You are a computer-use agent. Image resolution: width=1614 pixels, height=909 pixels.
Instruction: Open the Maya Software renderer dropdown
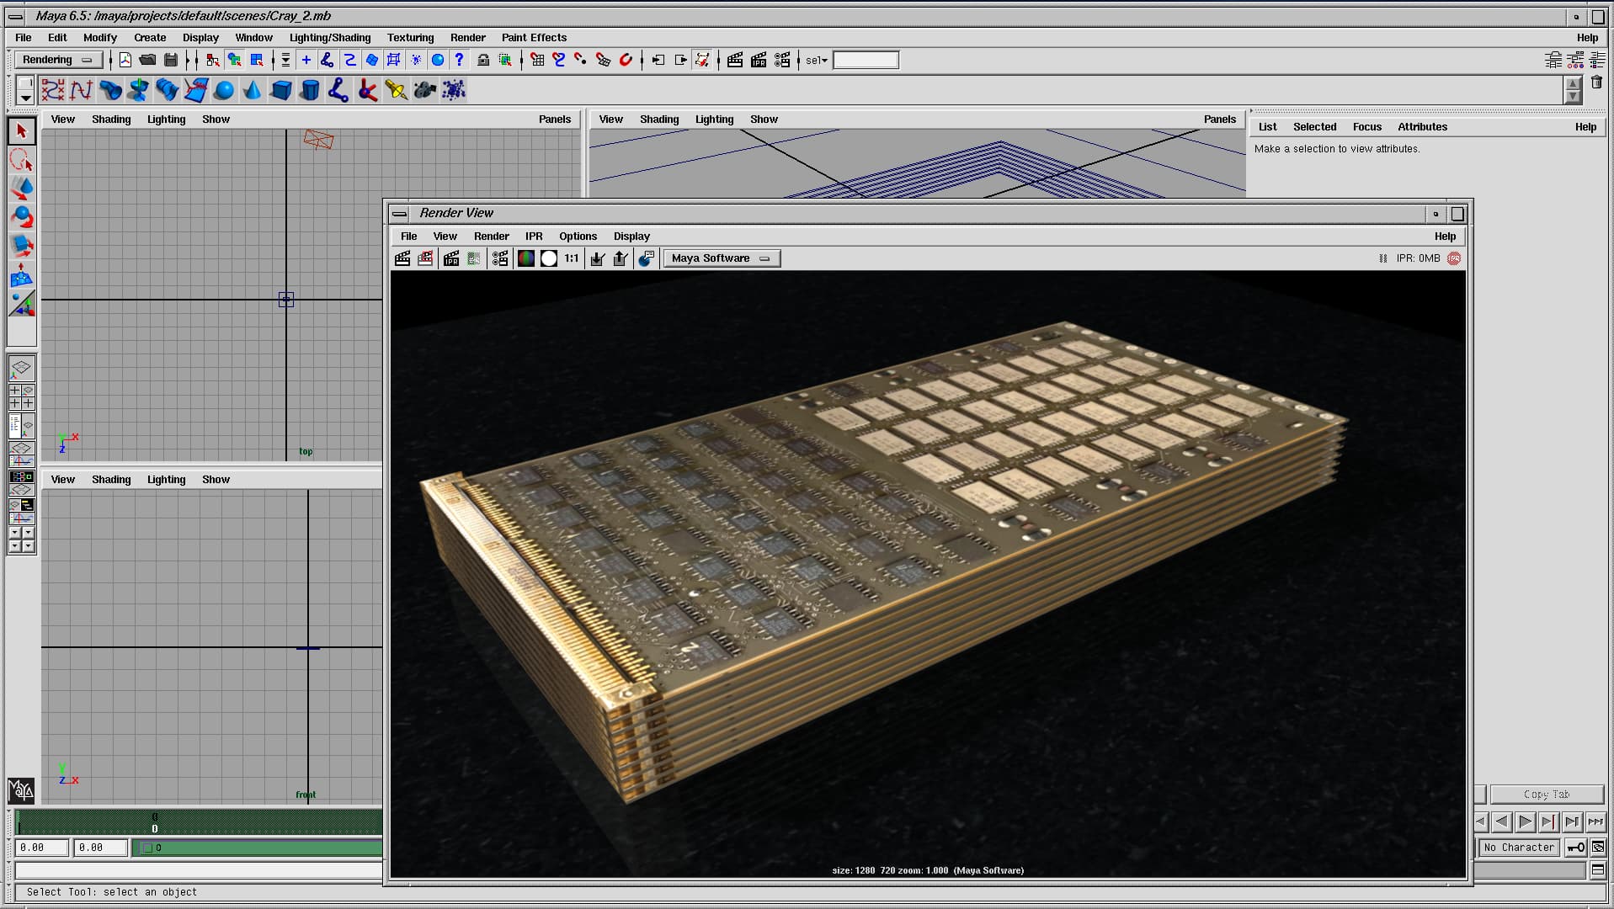point(722,258)
